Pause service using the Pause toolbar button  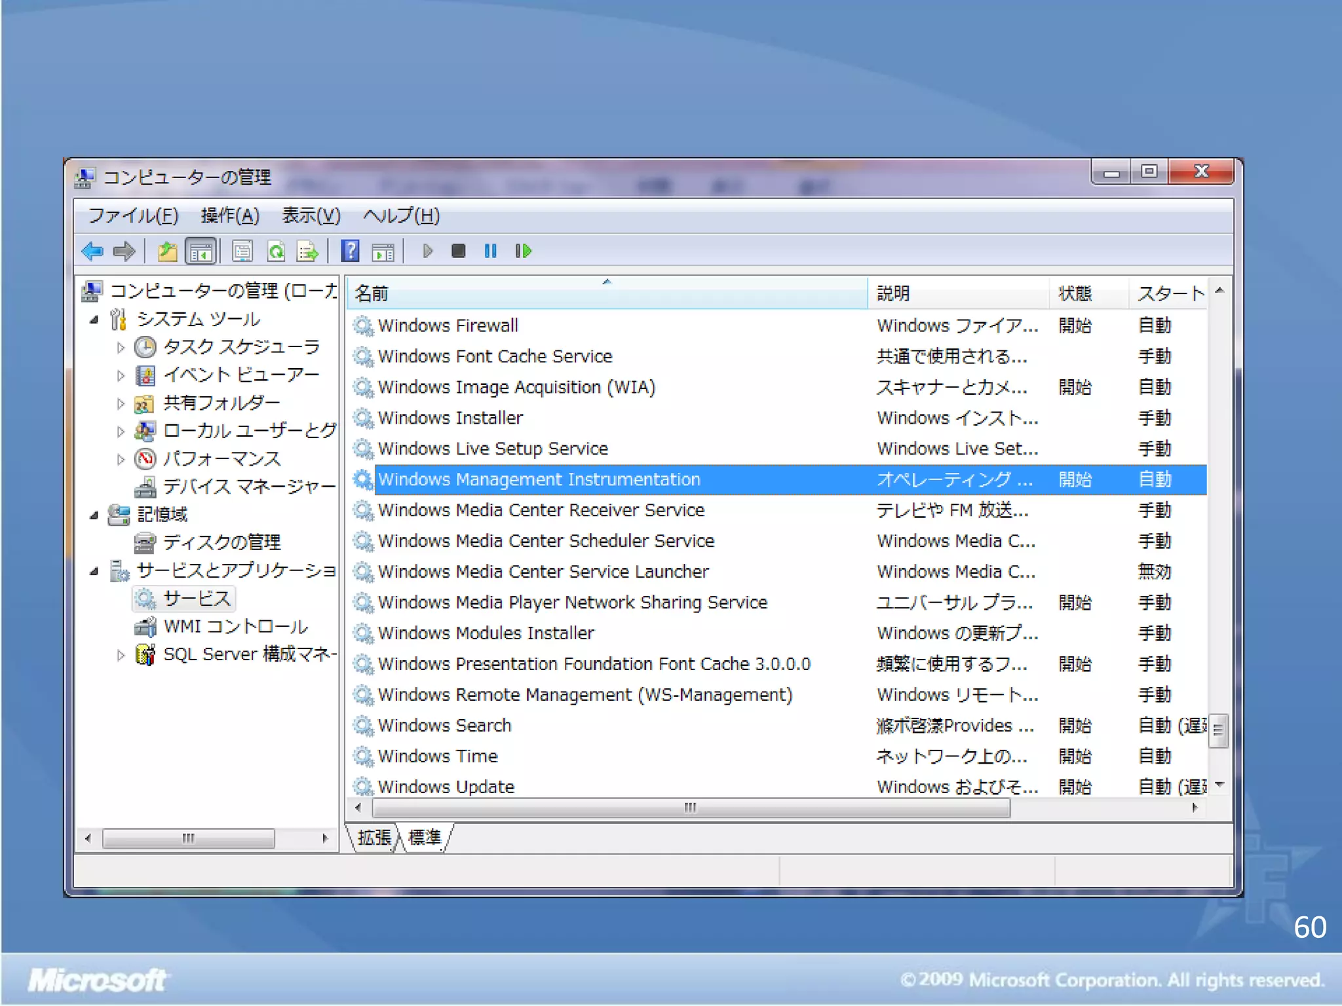click(x=490, y=251)
